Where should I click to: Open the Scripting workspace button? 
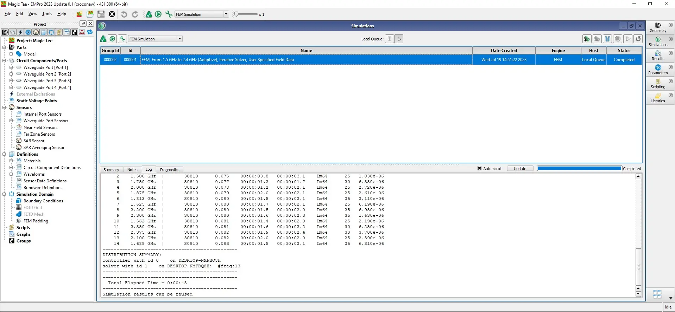[x=658, y=84]
